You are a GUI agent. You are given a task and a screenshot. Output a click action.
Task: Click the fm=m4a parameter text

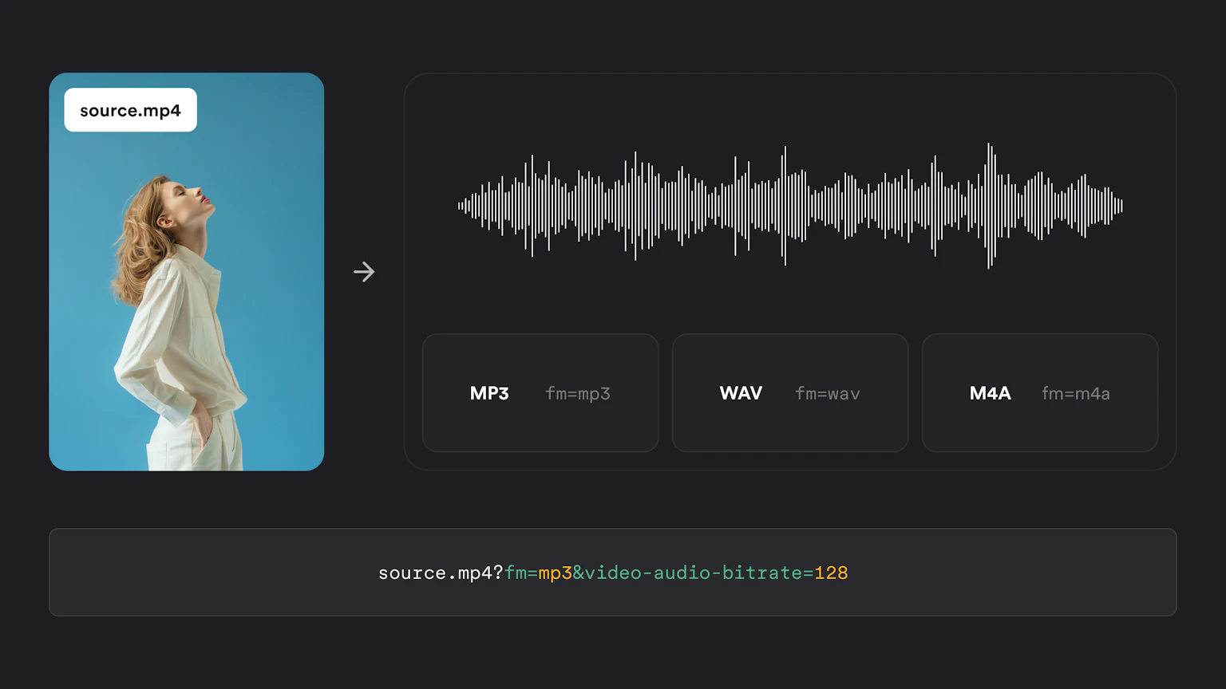1076,394
